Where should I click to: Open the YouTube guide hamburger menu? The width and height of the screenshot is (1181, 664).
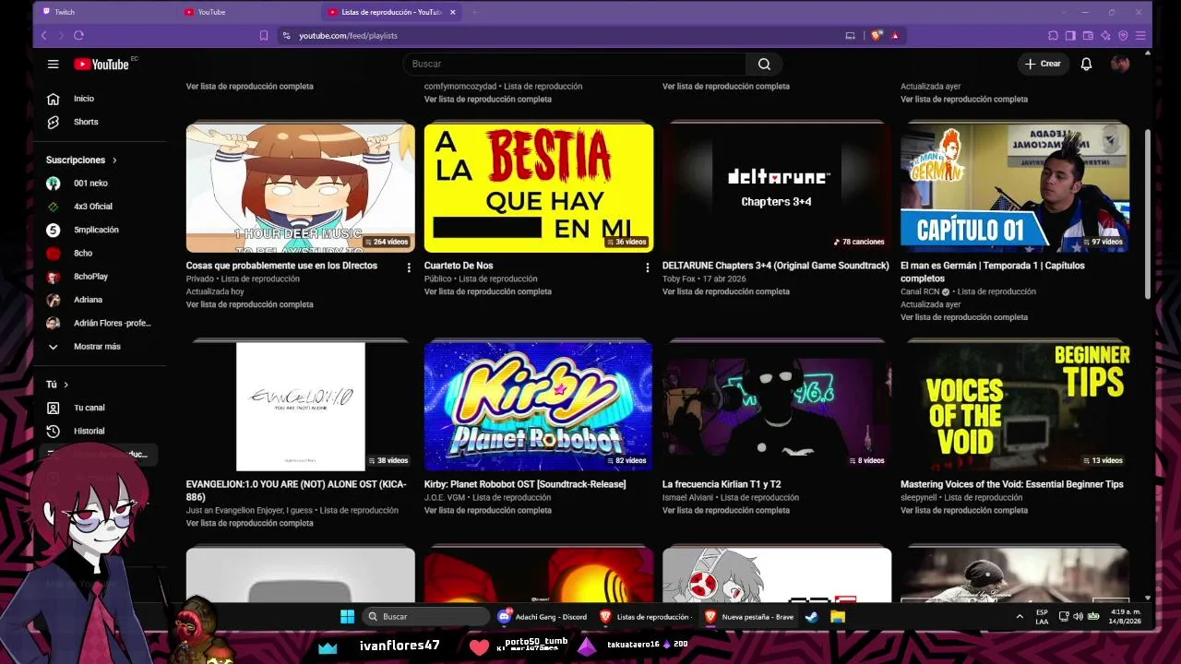pyautogui.click(x=54, y=64)
